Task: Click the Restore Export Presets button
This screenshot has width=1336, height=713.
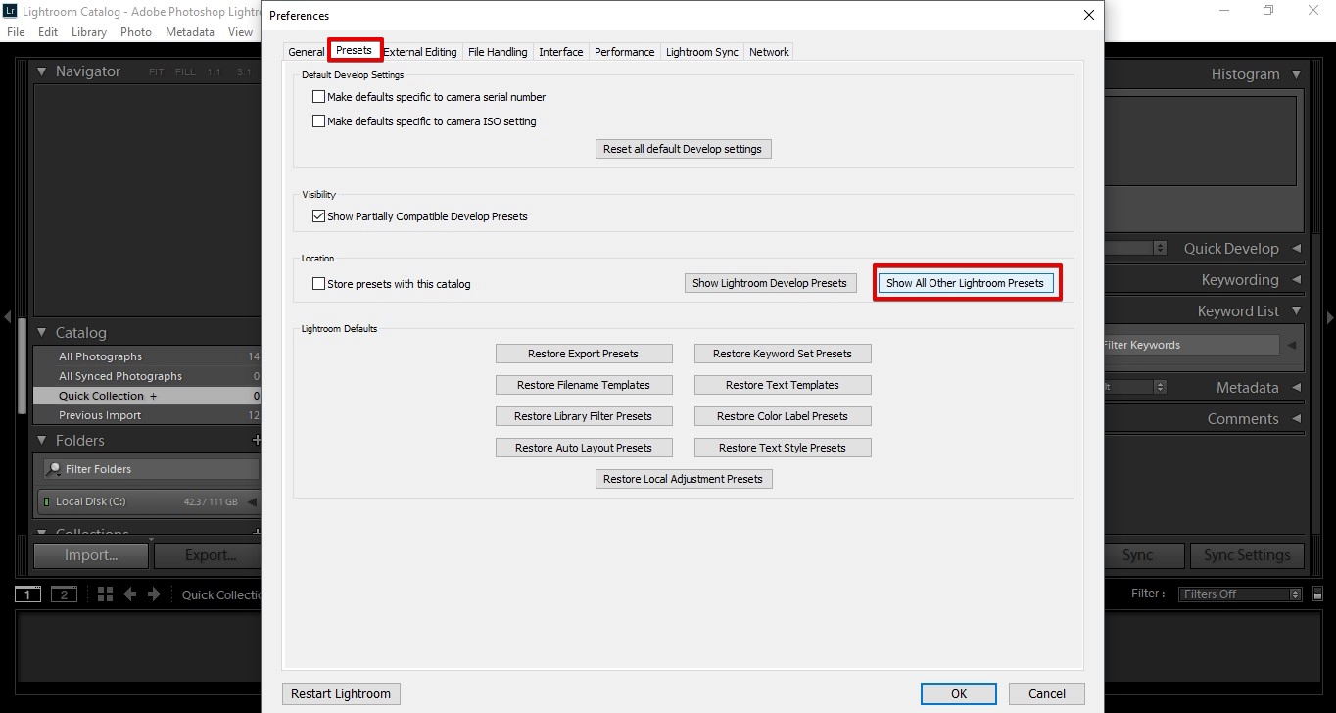Action: pos(584,353)
